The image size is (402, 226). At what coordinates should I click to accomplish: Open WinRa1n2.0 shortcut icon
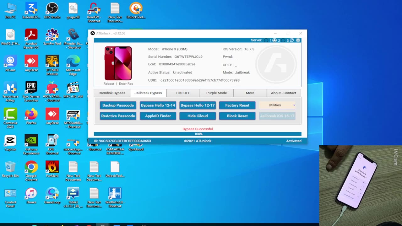115,198
